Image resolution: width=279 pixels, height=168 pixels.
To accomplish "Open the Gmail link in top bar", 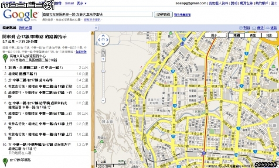I will pos(69,3).
